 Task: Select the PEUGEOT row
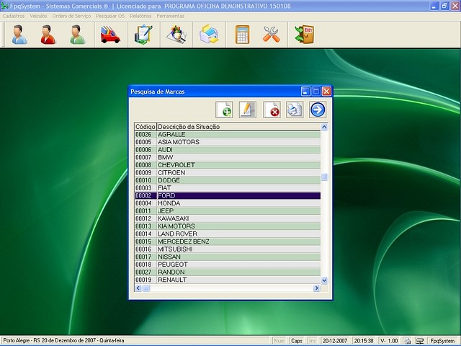point(228,265)
